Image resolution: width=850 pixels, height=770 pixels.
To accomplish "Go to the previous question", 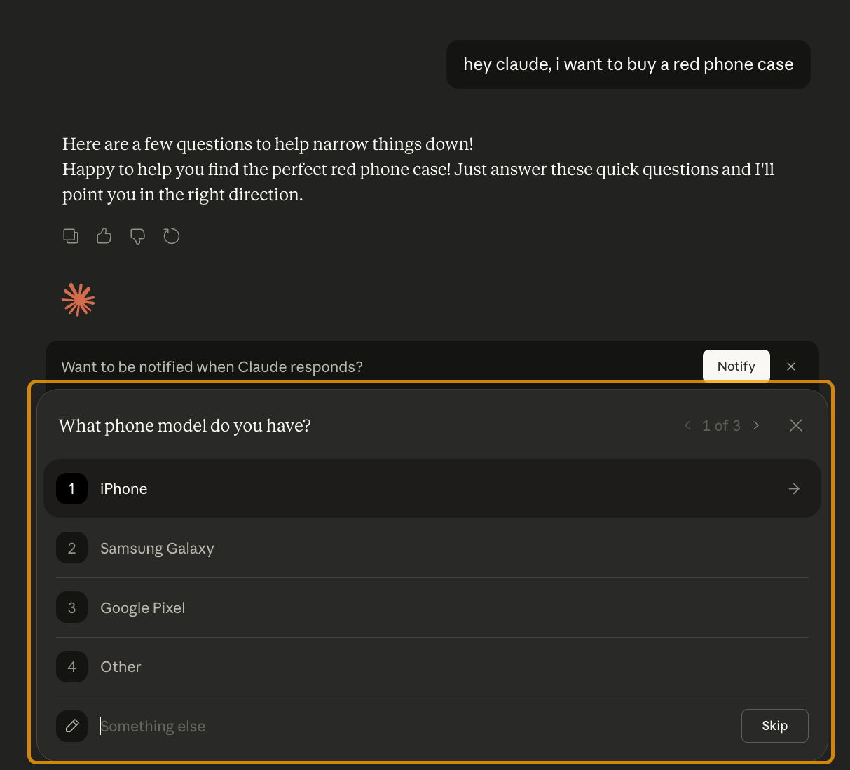I will (x=687, y=425).
